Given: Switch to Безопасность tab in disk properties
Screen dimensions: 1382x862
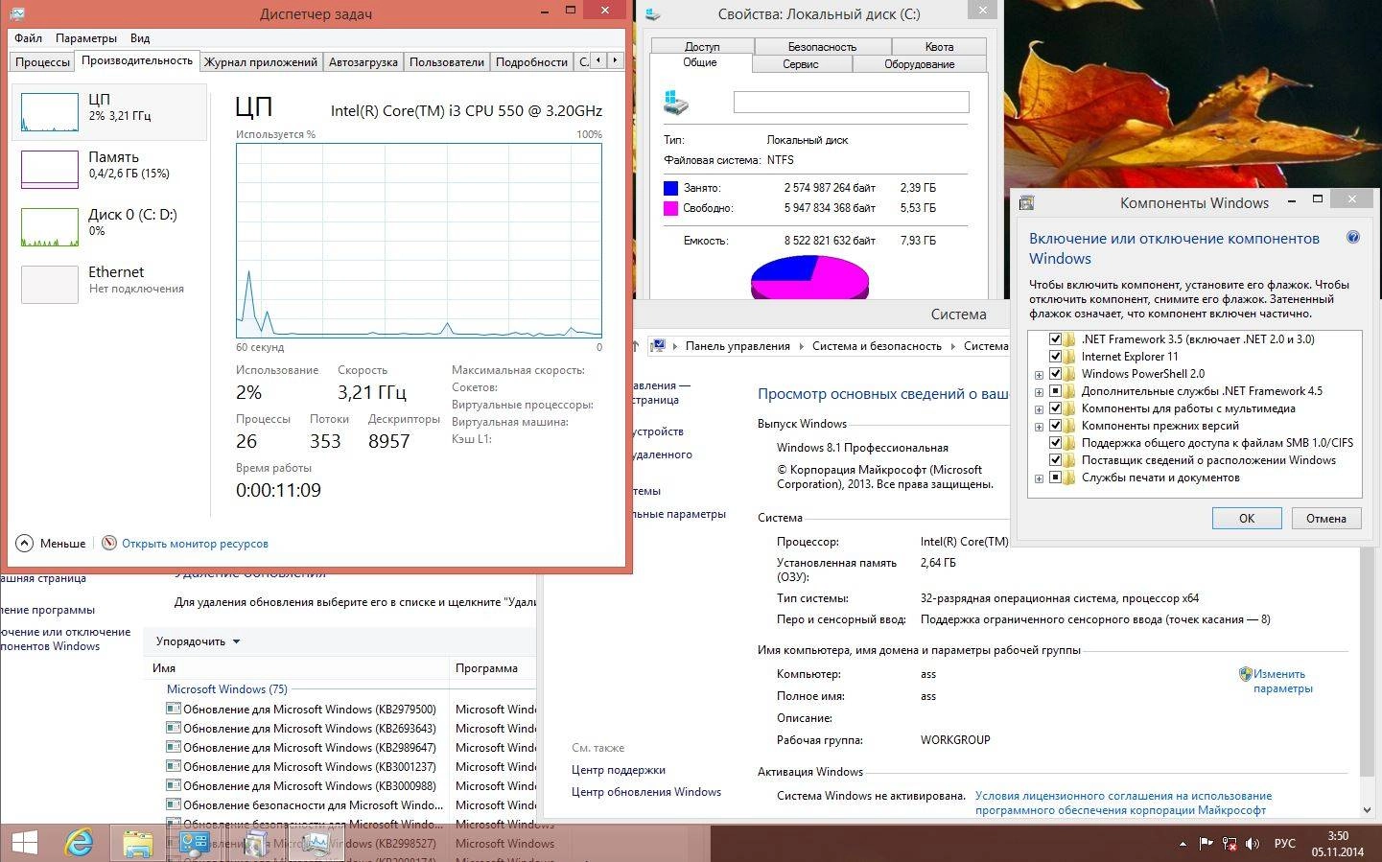Looking at the screenshot, I should point(822,46).
